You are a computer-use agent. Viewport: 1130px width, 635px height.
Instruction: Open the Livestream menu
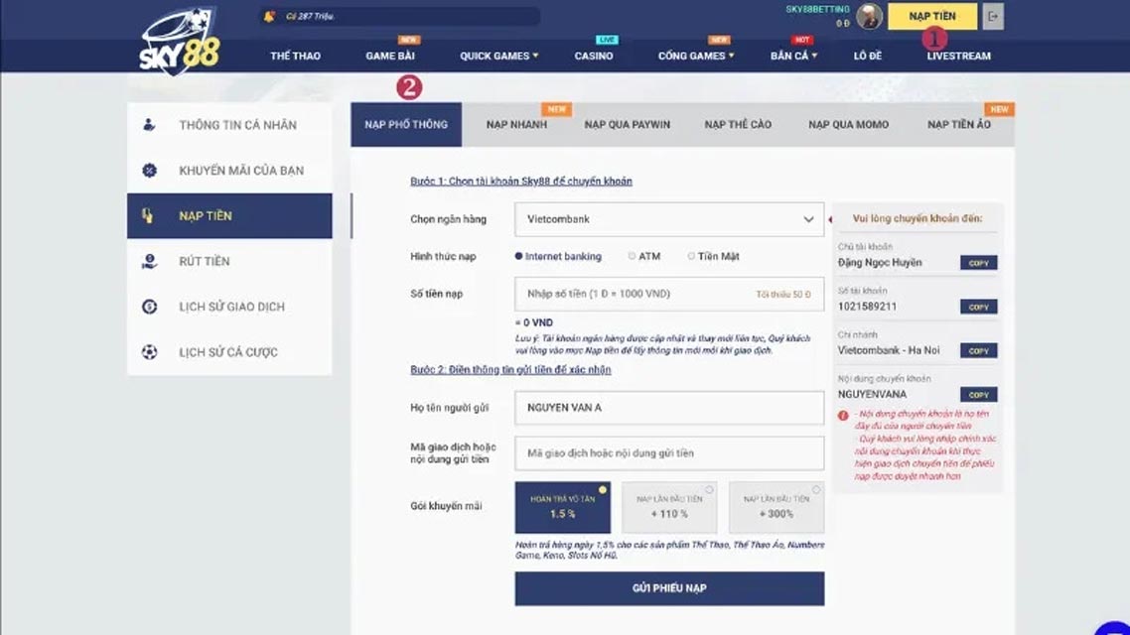958,56
